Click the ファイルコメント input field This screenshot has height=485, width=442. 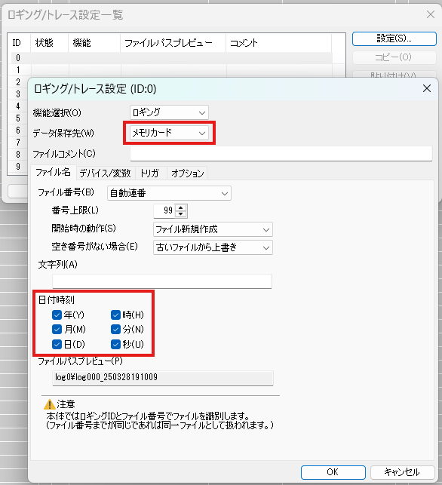coord(281,154)
